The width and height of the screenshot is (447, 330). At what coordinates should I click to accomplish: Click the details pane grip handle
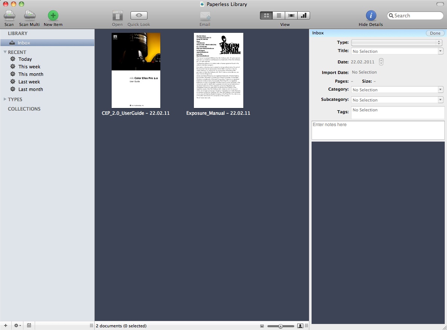(306, 326)
